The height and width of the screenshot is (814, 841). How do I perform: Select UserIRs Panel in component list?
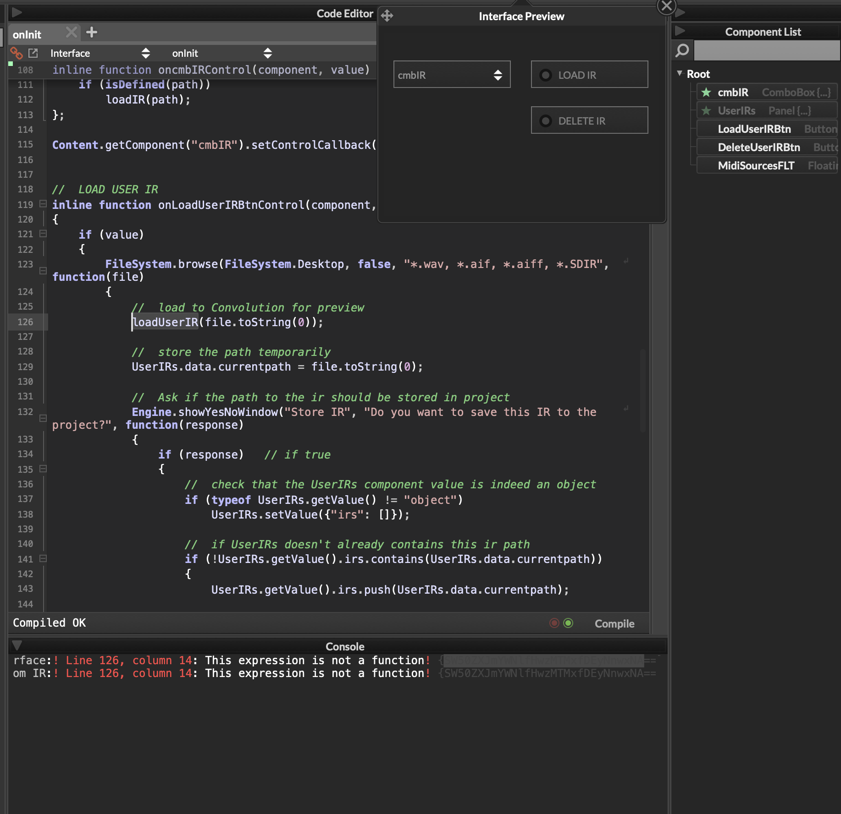pos(767,110)
